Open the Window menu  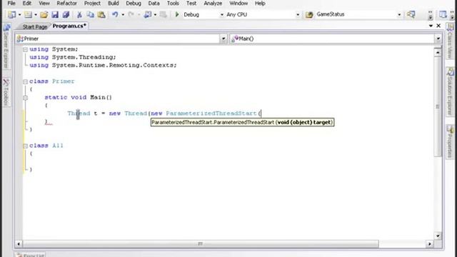238,4
